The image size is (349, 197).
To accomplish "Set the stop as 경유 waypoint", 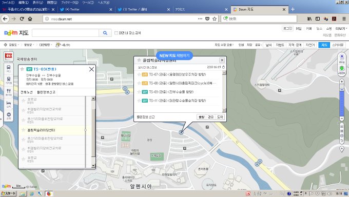I will 211,117.
